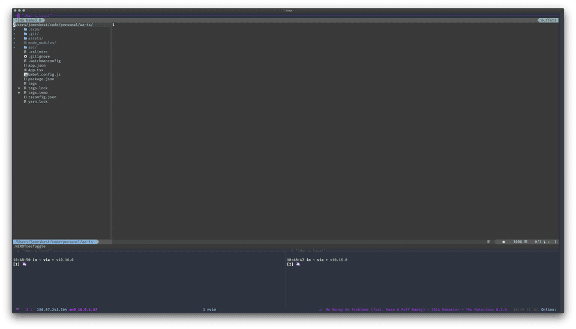Click the folder icon beside src/

tap(25, 47)
